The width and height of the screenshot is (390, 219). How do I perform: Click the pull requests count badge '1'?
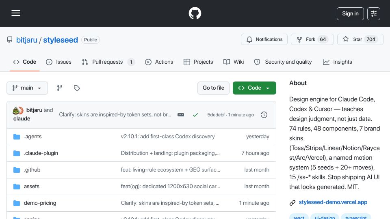click(x=131, y=62)
